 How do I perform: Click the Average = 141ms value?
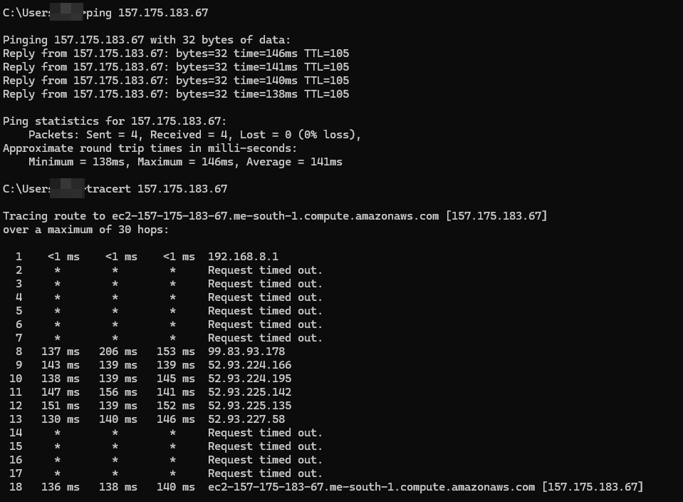294,162
